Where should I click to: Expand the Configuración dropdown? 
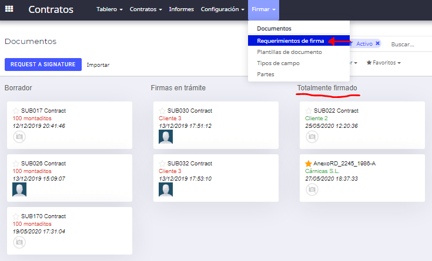point(222,9)
